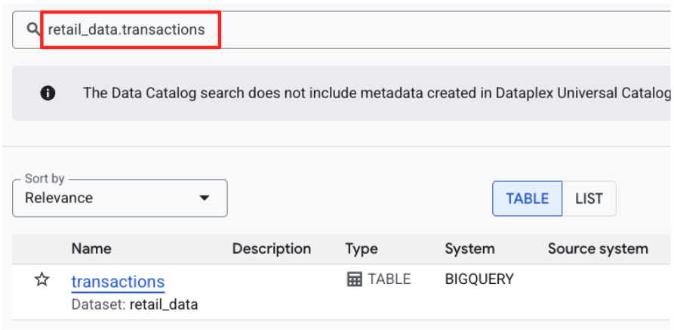Click the info icon in the banner
Image resolution: width=674 pixels, height=330 pixels.
coord(48,93)
